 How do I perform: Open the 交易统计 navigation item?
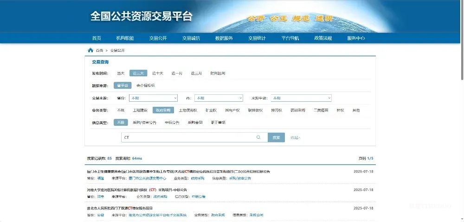point(257,38)
